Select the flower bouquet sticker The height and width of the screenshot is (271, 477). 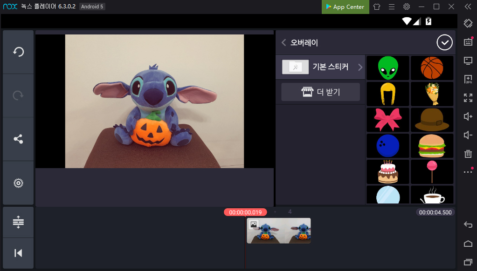pyautogui.click(x=432, y=94)
